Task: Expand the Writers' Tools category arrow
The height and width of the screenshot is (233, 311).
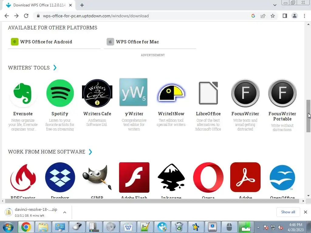Action: [55, 68]
